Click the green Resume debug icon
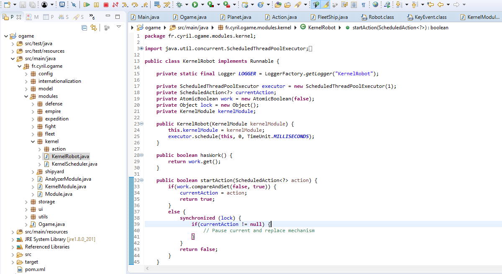The height and width of the screenshot is (274, 502). (x=87, y=5)
